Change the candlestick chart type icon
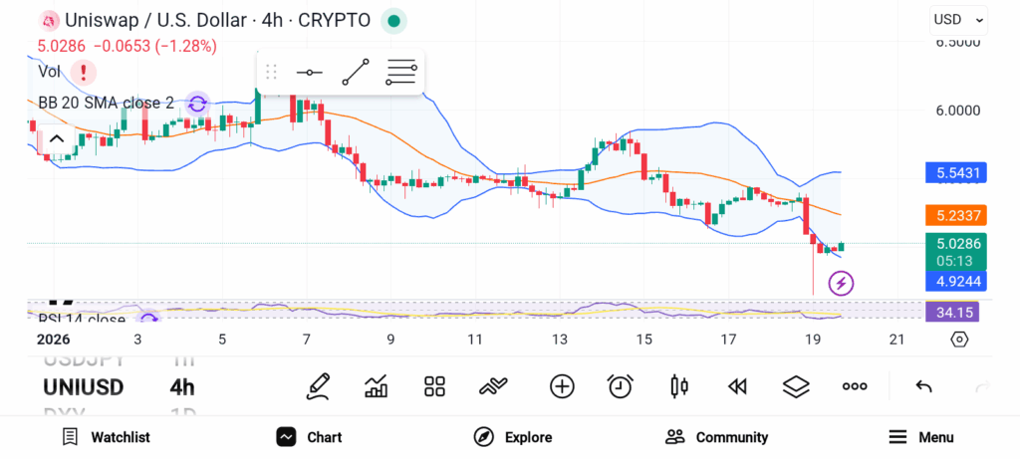Viewport: 1020px width, 459px height. click(679, 386)
